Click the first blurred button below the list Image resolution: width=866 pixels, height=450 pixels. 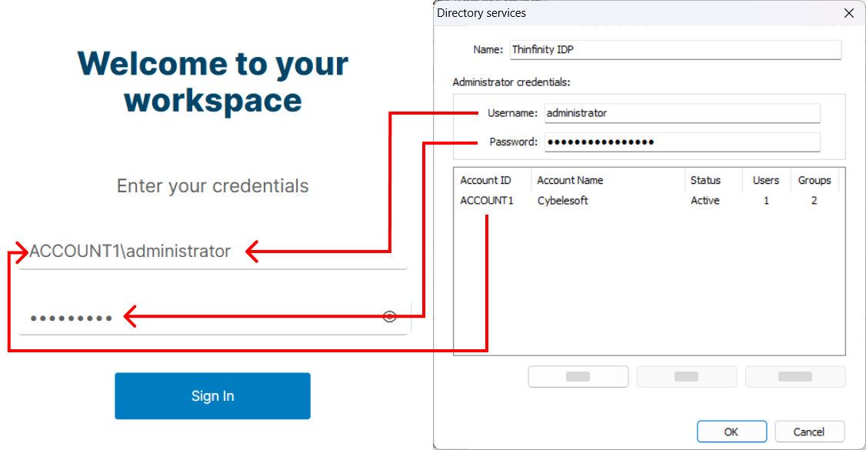click(x=578, y=377)
